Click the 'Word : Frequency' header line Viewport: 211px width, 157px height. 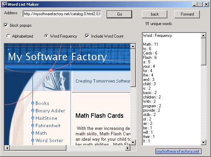pos(157,36)
